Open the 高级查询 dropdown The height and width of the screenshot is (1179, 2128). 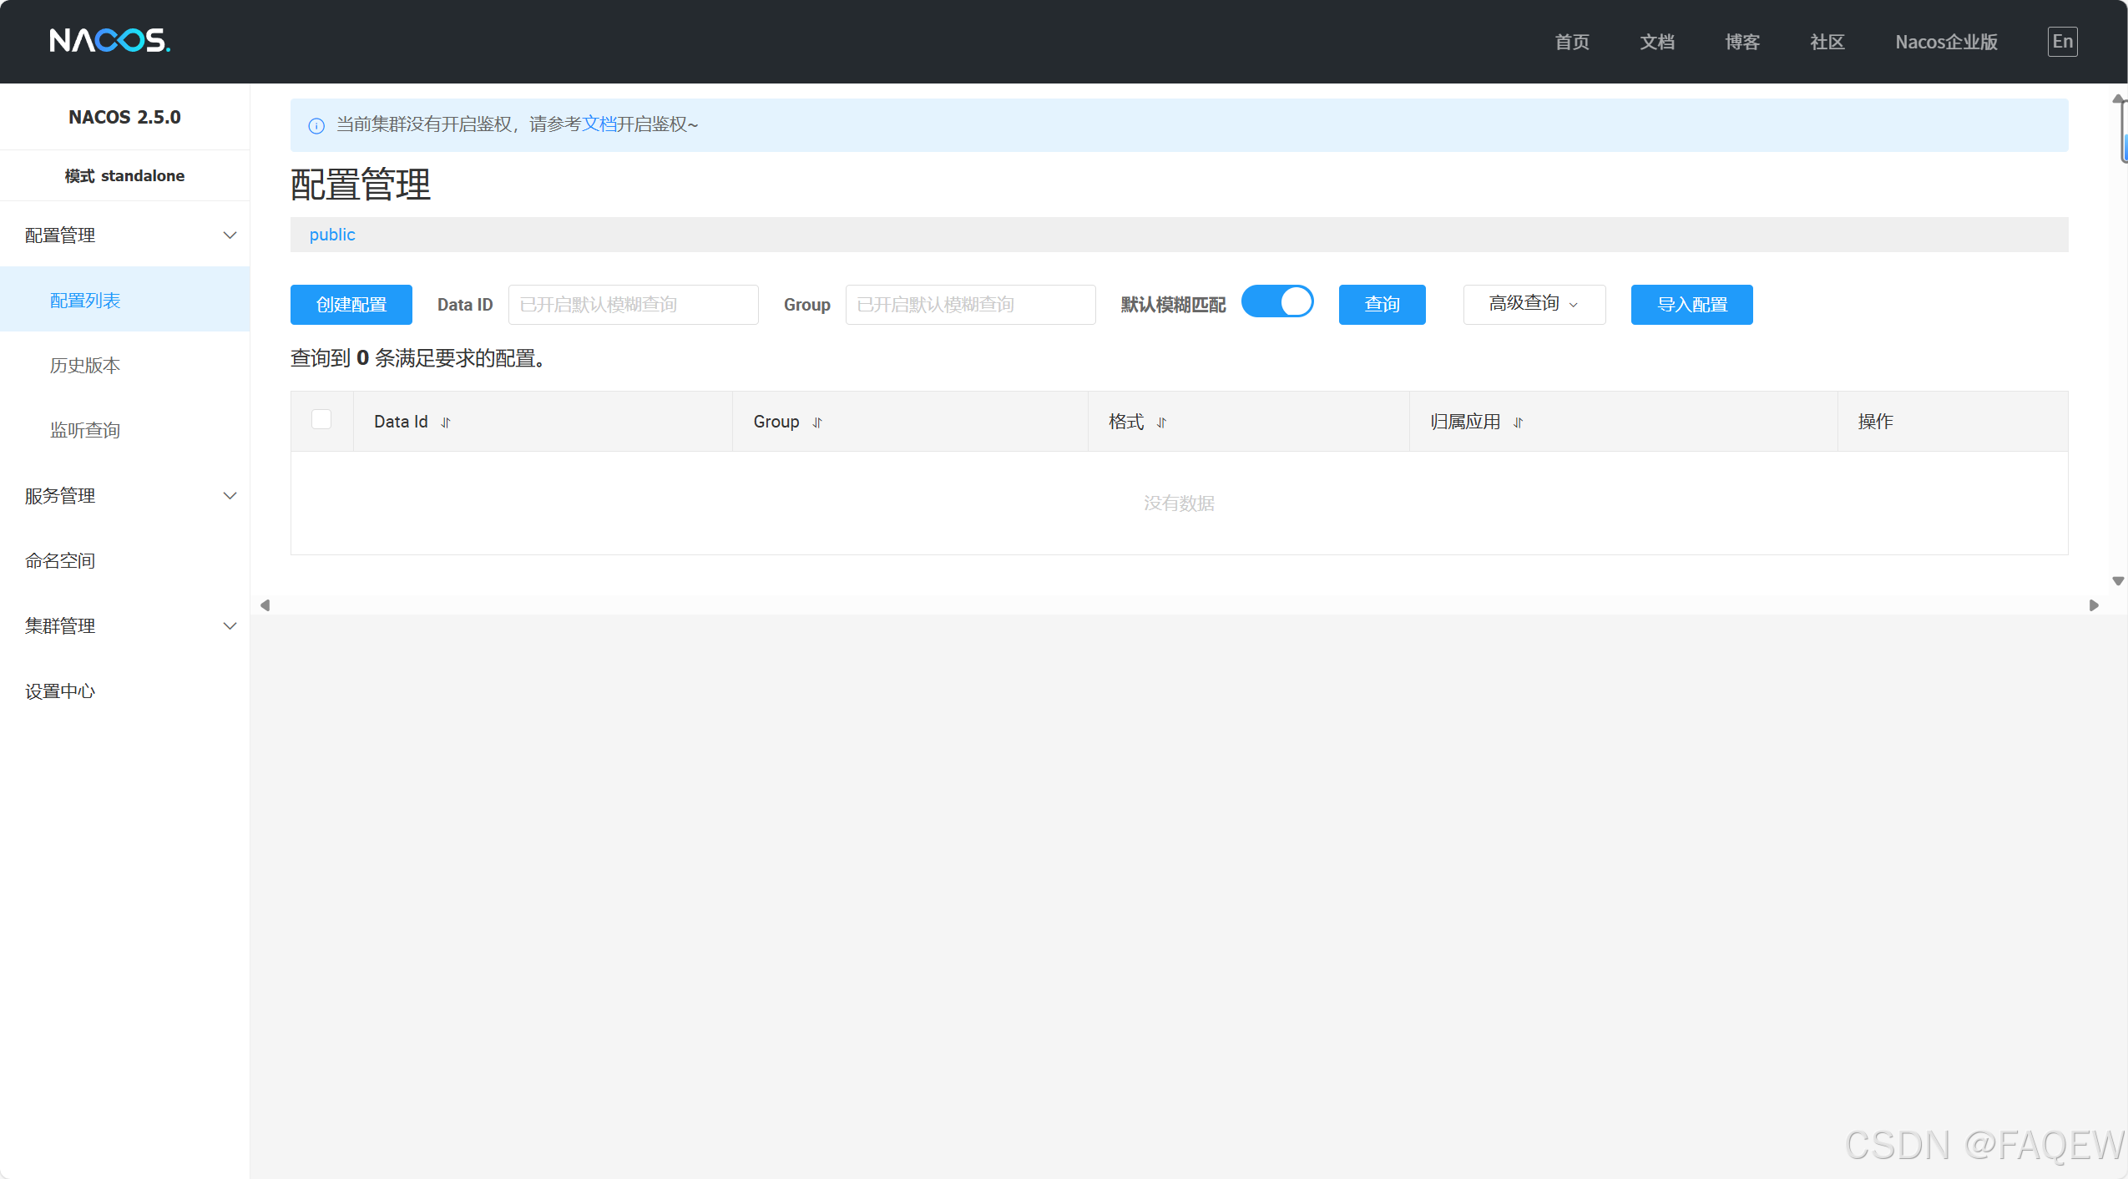pos(1534,304)
